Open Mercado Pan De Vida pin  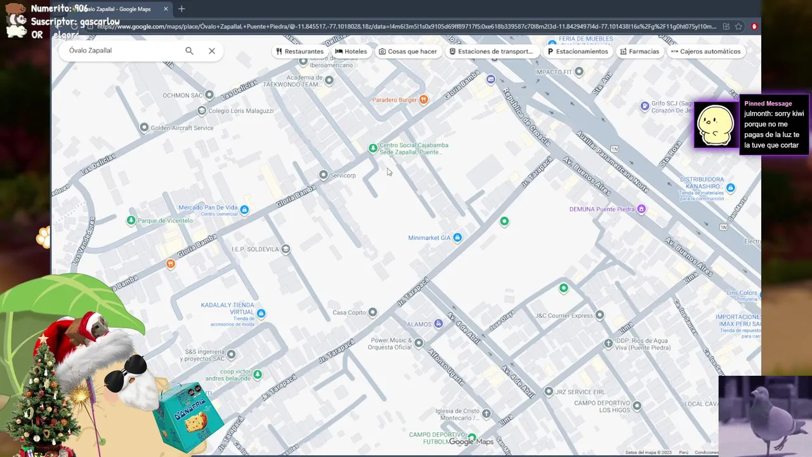click(244, 209)
